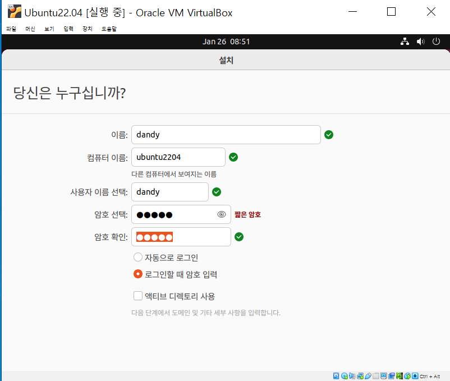Click the Jan 26 08:51 clock
The width and height of the screenshot is (450, 381).
pyautogui.click(x=226, y=42)
